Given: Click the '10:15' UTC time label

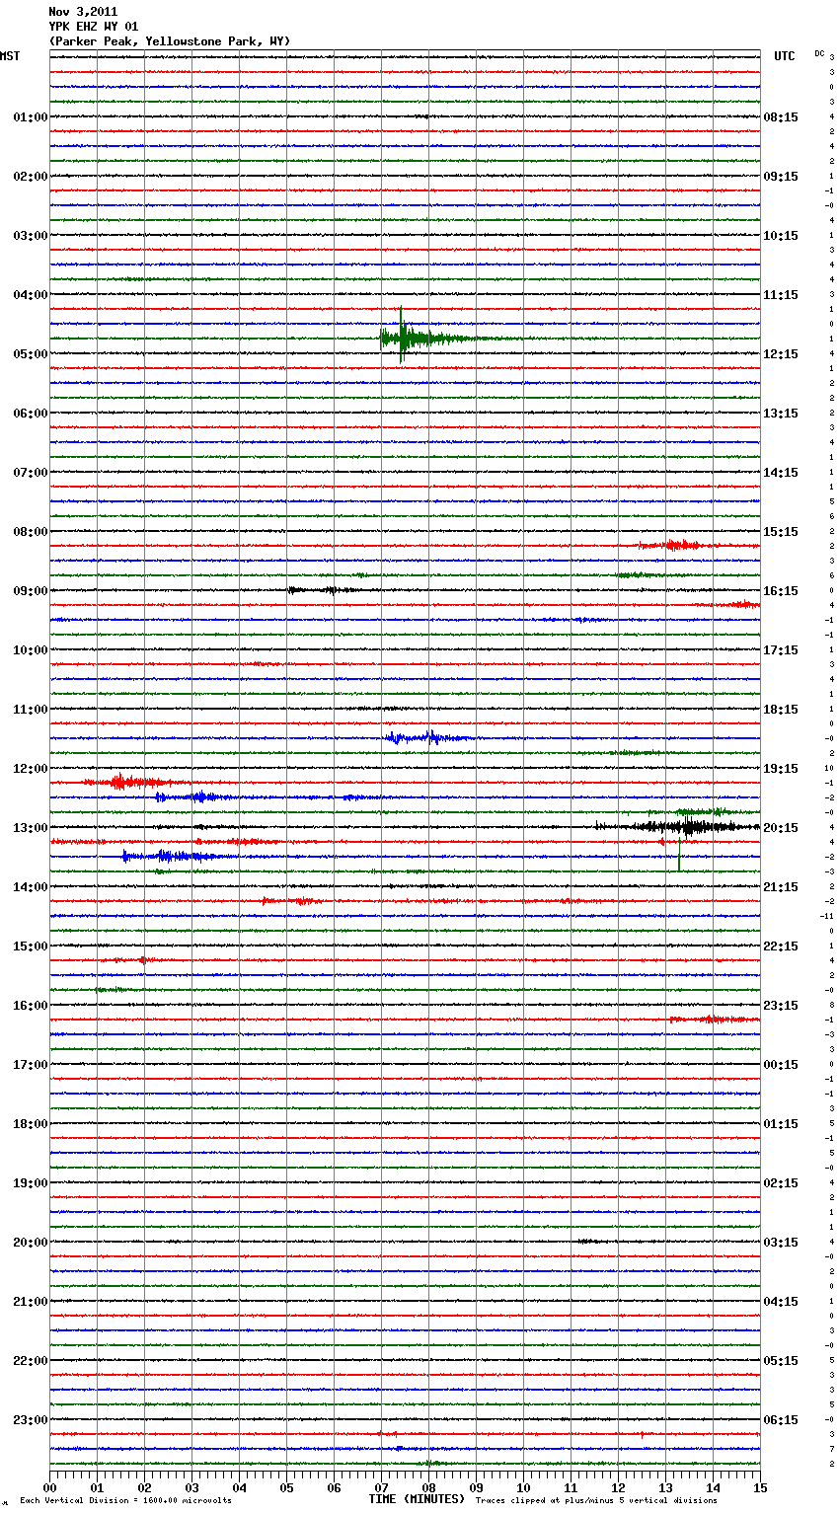Looking at the screenshot, I should (x=781, y=236).
